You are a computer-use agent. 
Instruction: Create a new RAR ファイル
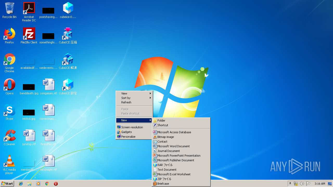click(x=181, y=165)
